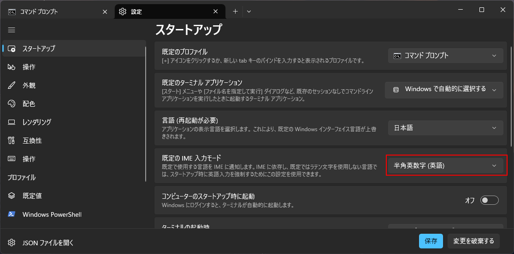Click JSON ファイルを開く in the sidebar

pos(48,243)
